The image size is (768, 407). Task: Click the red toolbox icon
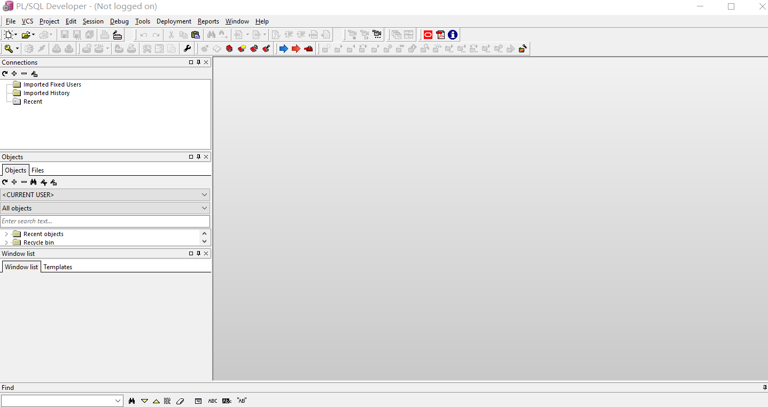pos(308,49)
